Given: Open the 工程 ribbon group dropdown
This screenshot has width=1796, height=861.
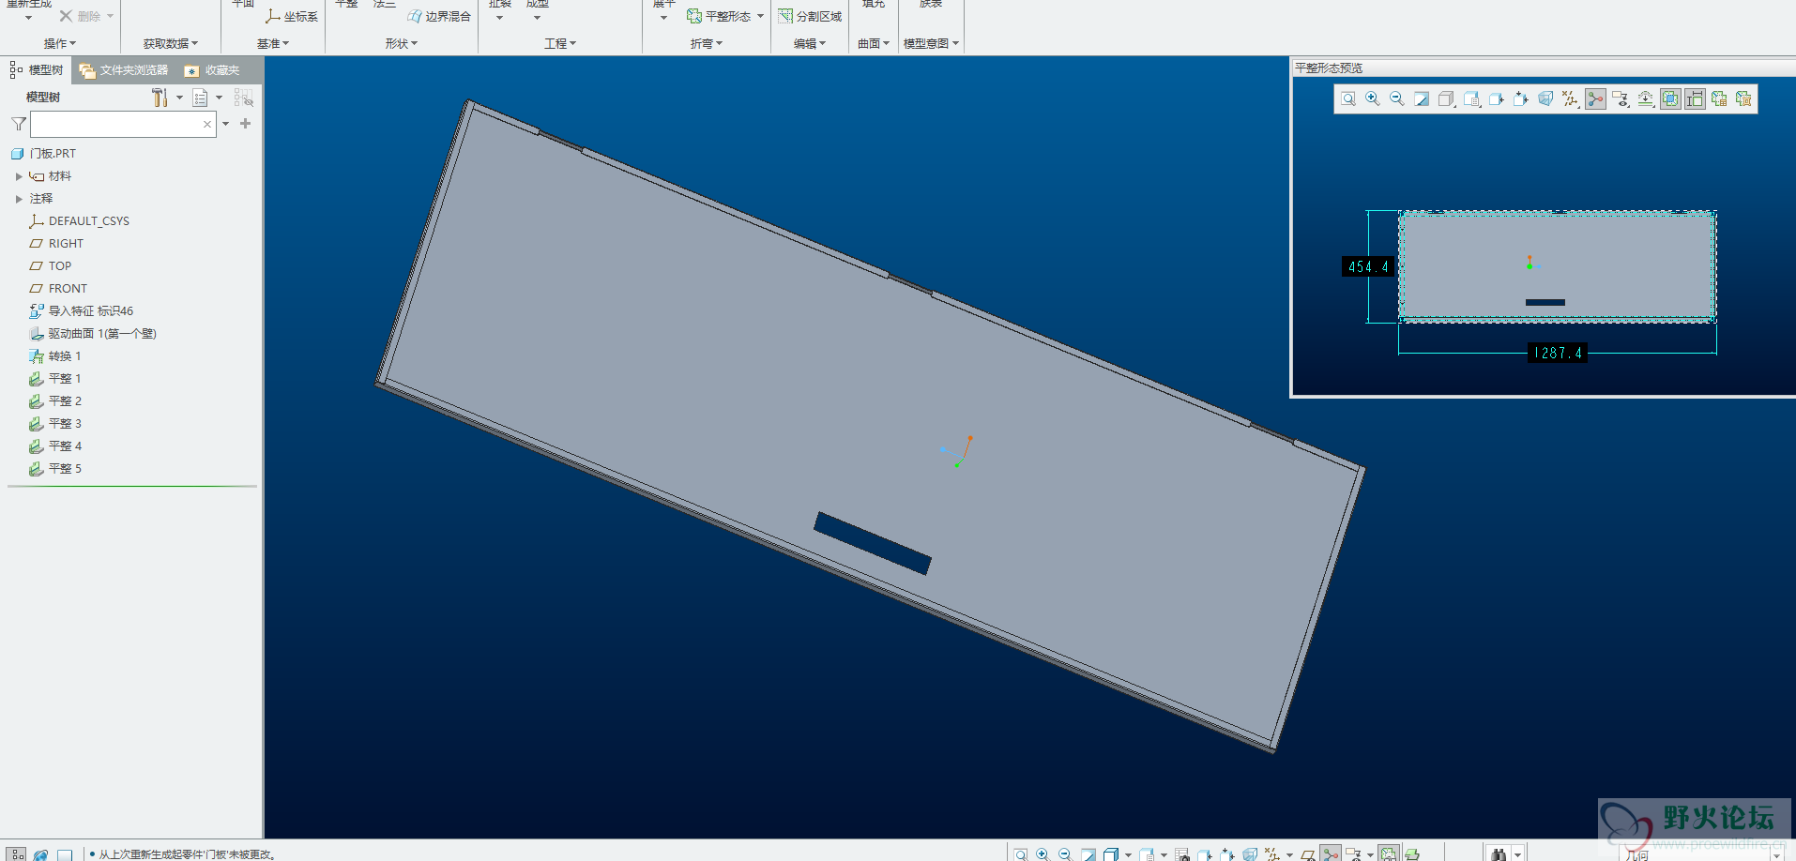Looking at the screenshot, I should (560, 44).
